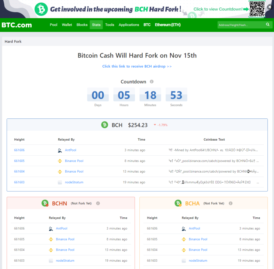Open AntPool link in BCH table
Image resolution: width=274 pixels, height=269 pixels.
point(70,150)
